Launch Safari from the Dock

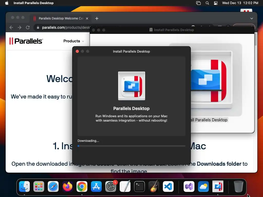click(x=53, y=186)
